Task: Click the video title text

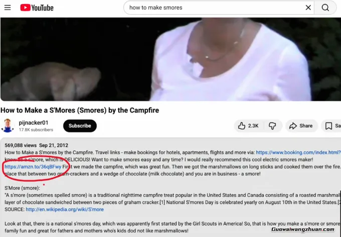Action: click(80, 110)
